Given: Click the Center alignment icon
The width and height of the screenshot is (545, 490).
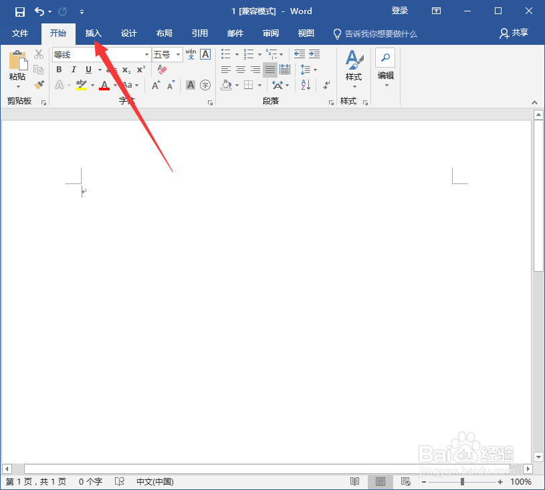Looking at the screenshot, I should (241, 70).
